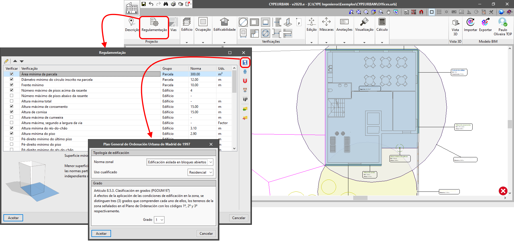Toggle Número máximo de pisos acima da rasante
Screen dimensions: 514x241
tap(12, 90)
